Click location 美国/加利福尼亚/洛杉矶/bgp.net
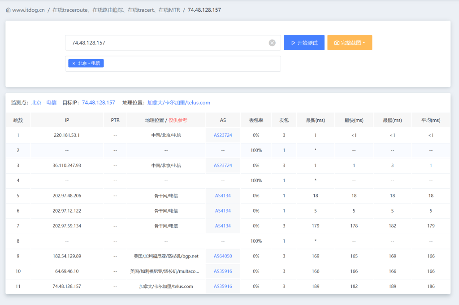Image resolution: width=459 pixels, height=305 pixels. click(166, 256)
